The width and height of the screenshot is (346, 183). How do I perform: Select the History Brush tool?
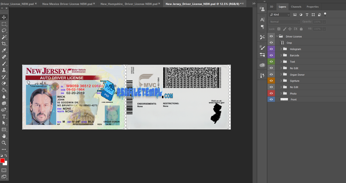pyautogui.click(x=4, y=77)
